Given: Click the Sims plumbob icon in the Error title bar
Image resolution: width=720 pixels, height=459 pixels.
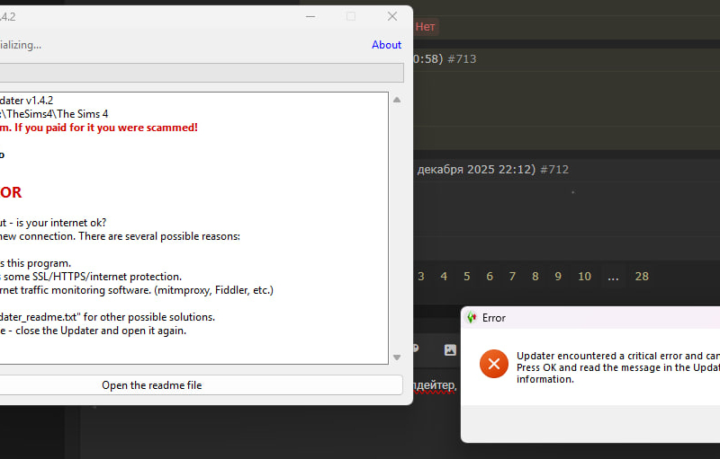Looking at the screenshot, I should tap(471, 317).
